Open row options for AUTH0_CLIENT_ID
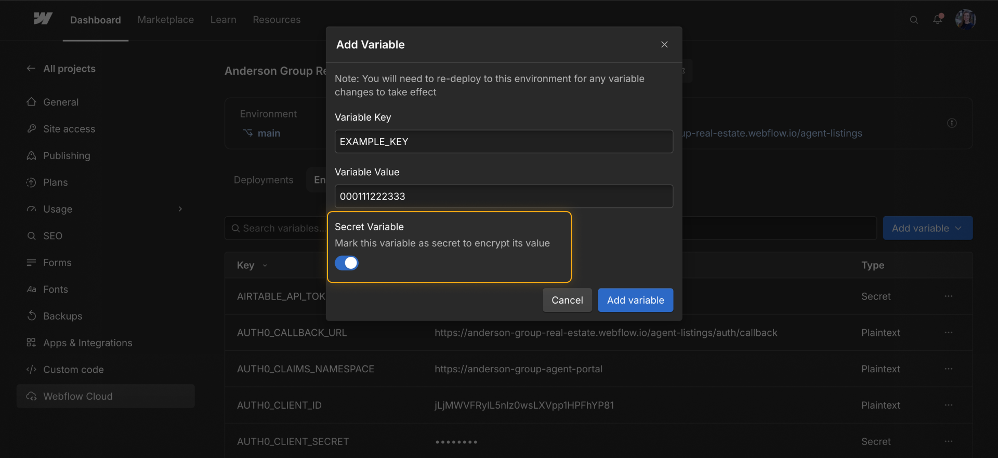 (949, 405)
